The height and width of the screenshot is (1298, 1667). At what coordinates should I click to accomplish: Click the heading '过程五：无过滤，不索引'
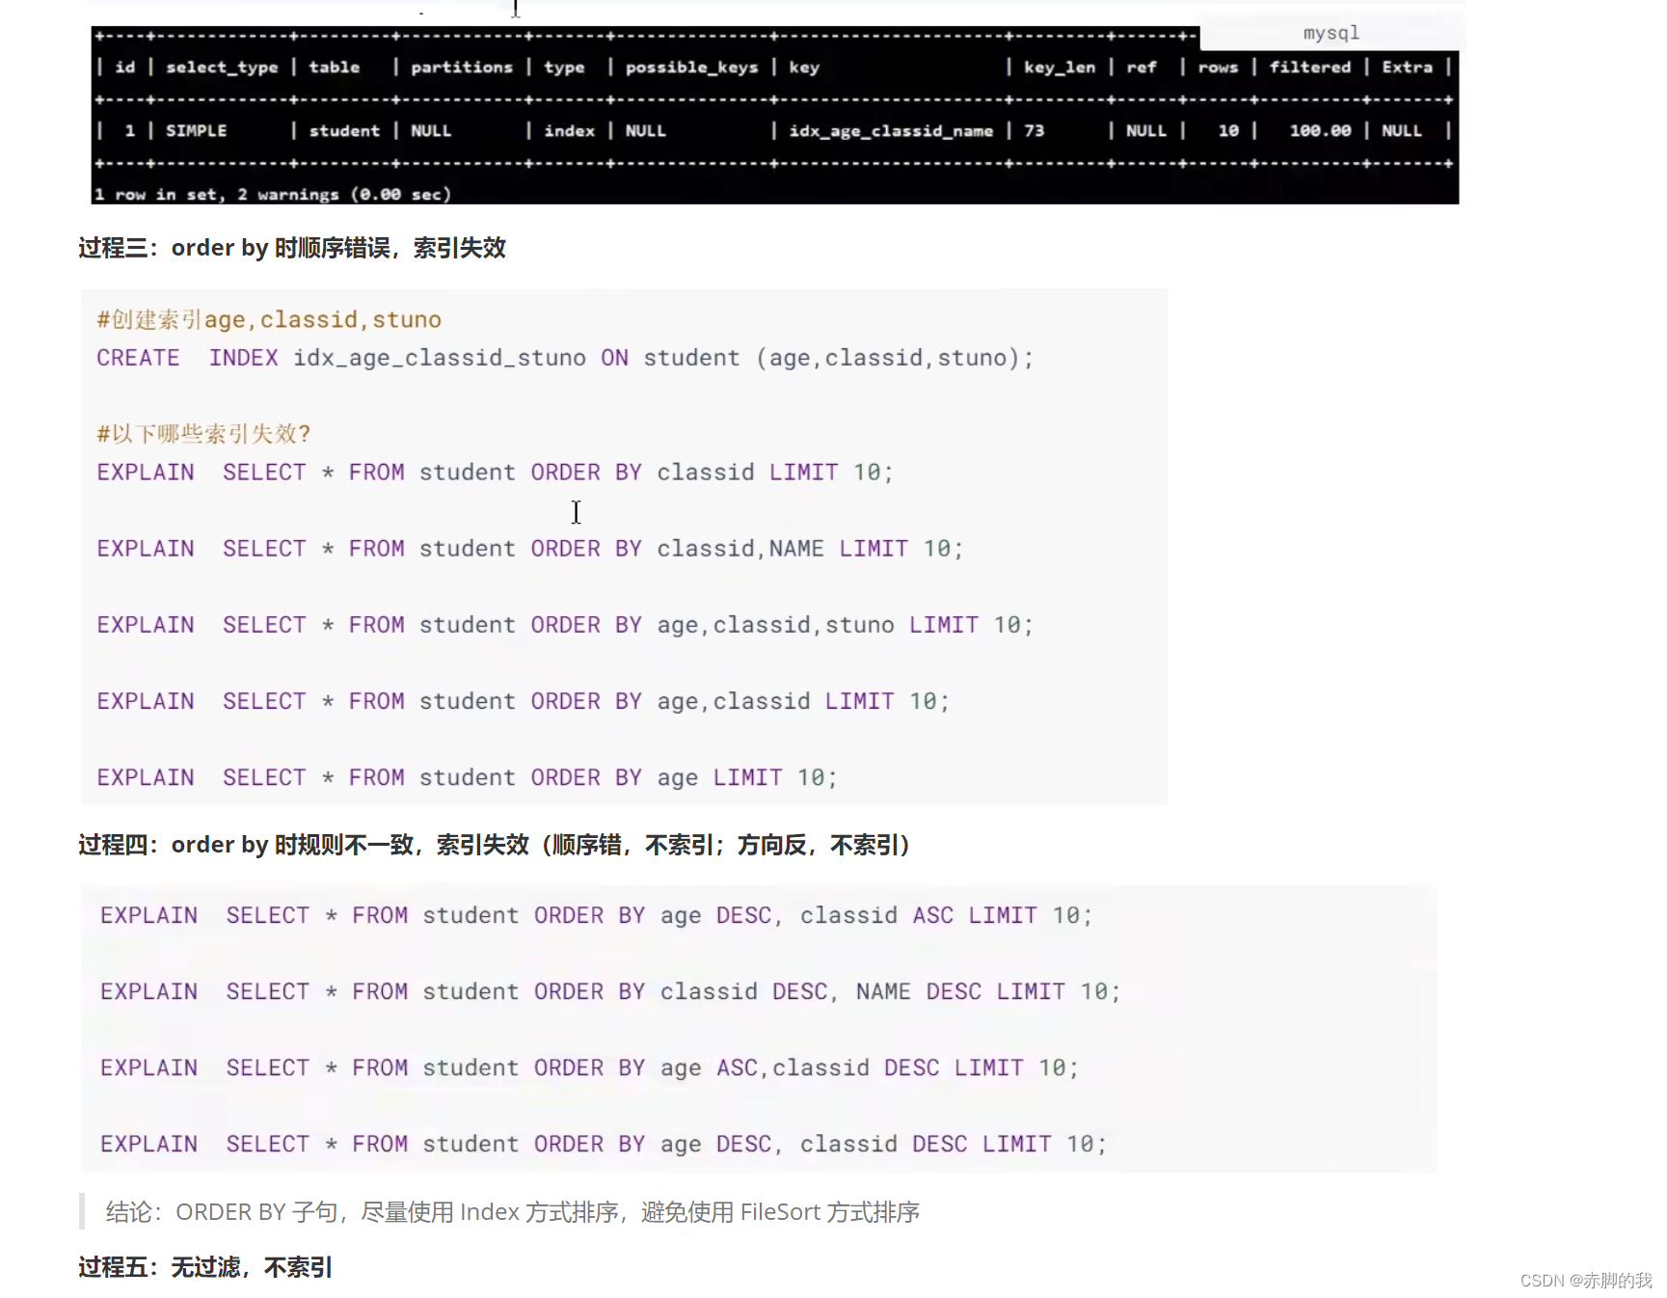pos(205,1267)
